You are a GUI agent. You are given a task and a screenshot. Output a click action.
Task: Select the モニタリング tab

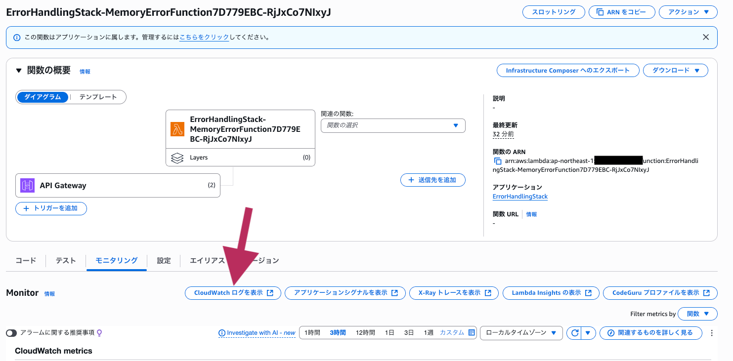click(117, 260)
